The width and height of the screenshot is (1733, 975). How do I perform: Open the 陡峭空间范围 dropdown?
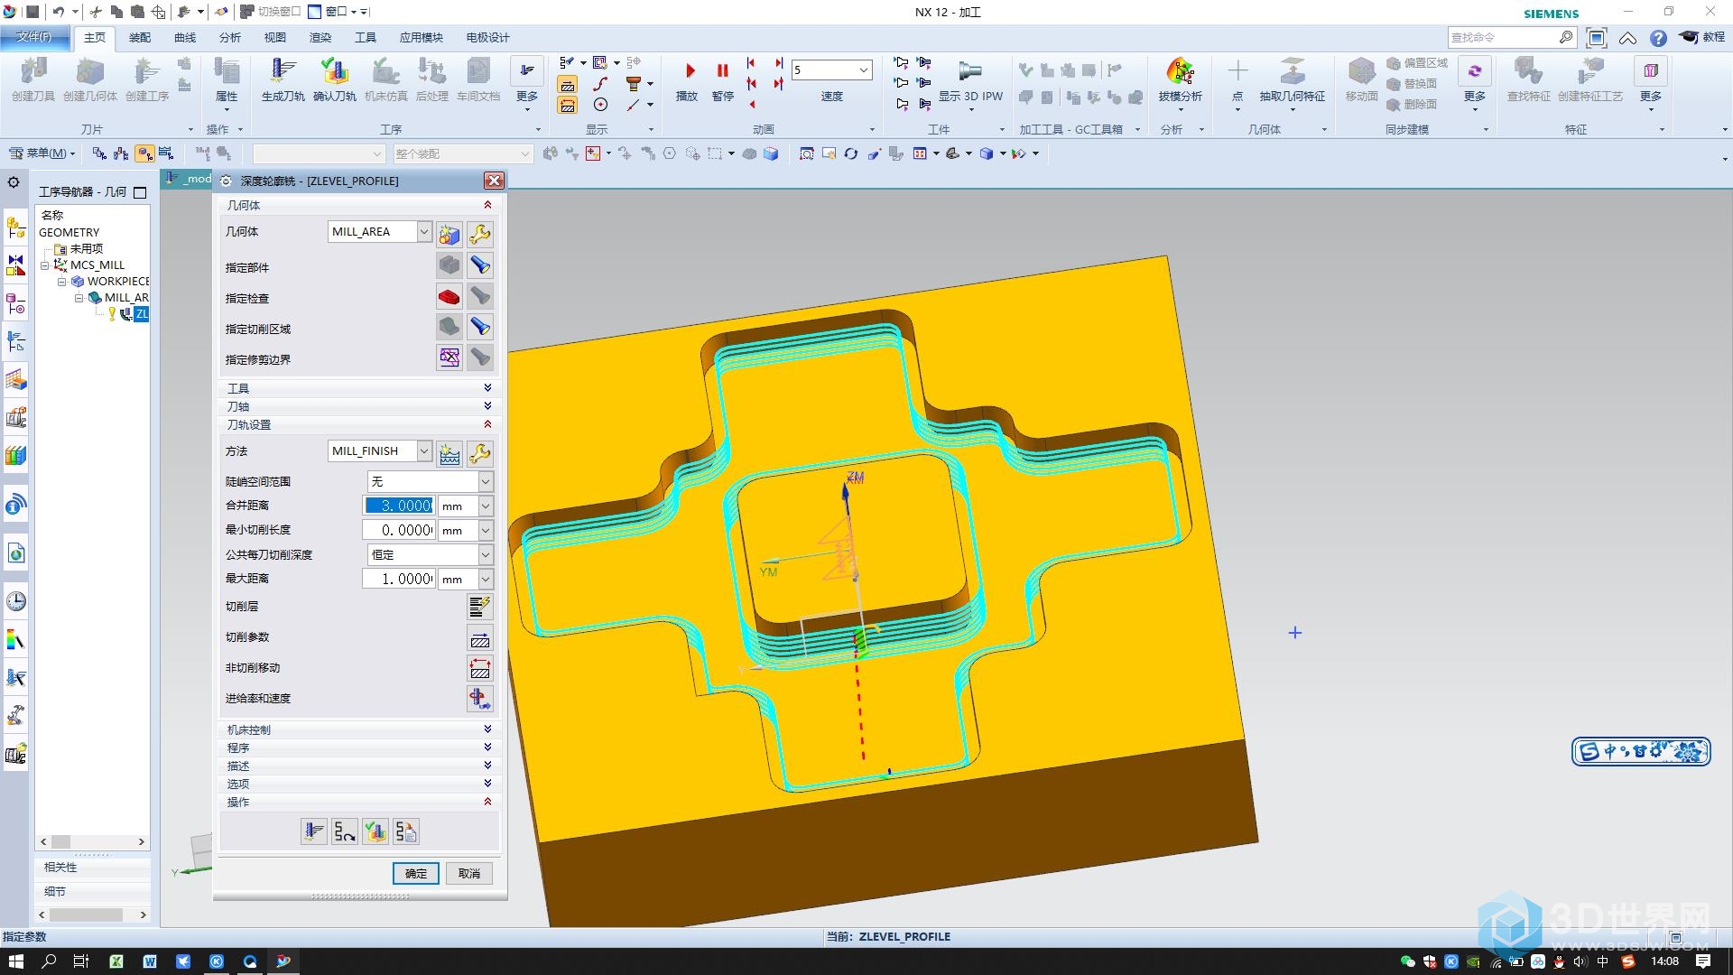point(485,481)
